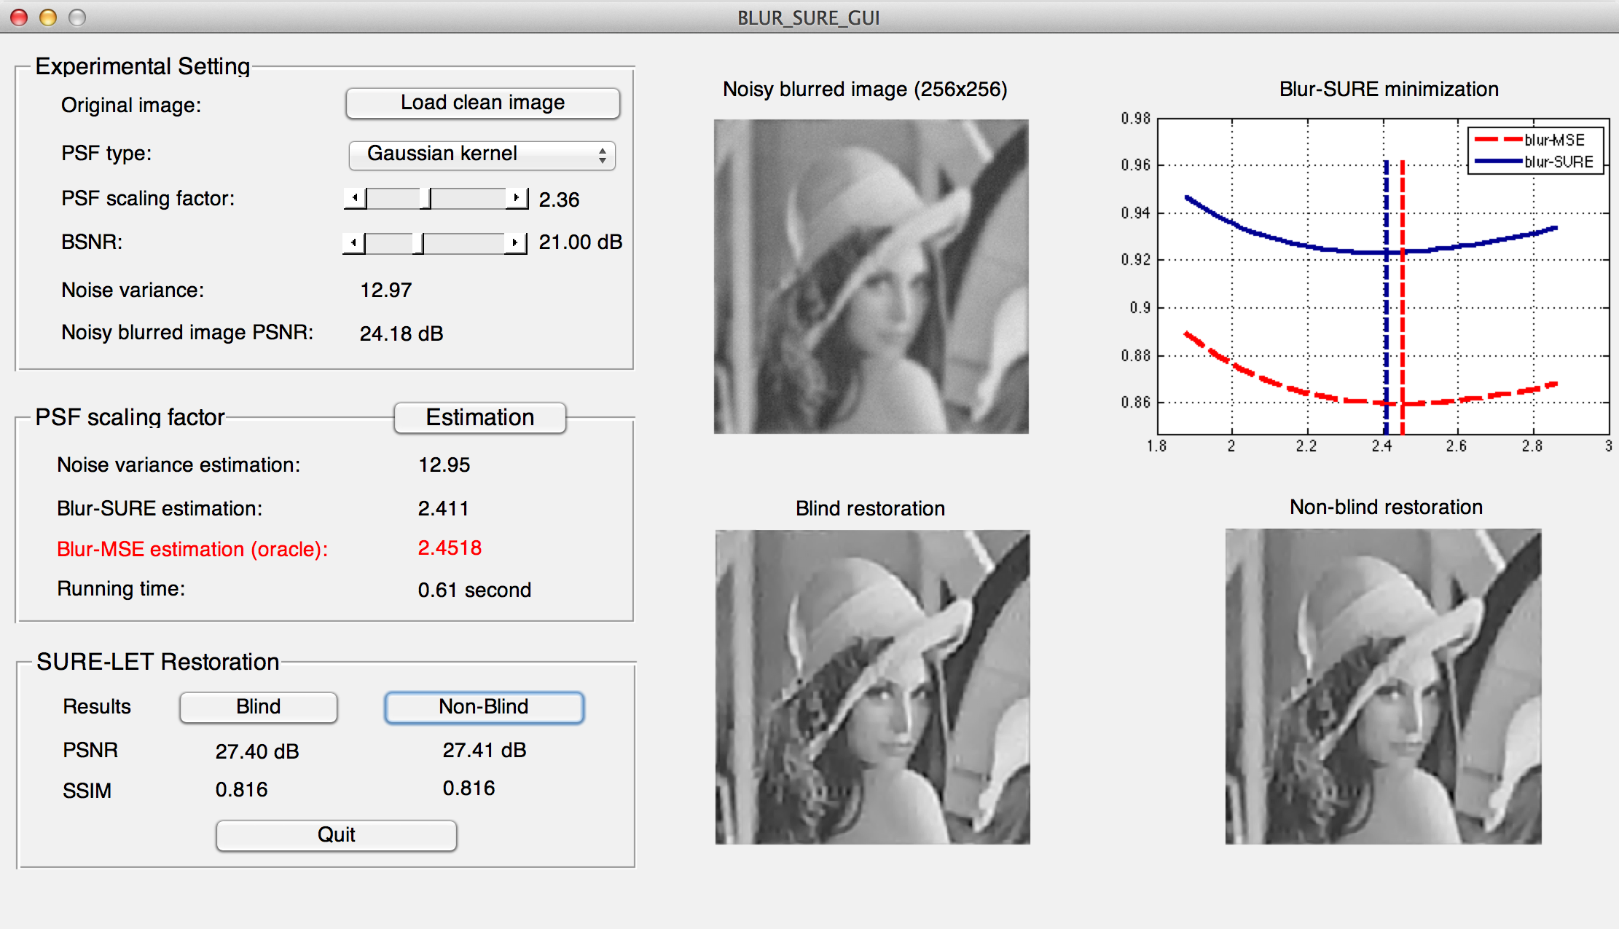Screen dimensions: 1619x929
Task: Click the Blind restoration button
Action: coord(259,707)
